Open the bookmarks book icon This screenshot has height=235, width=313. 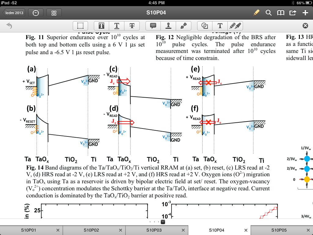click(281, 13)
